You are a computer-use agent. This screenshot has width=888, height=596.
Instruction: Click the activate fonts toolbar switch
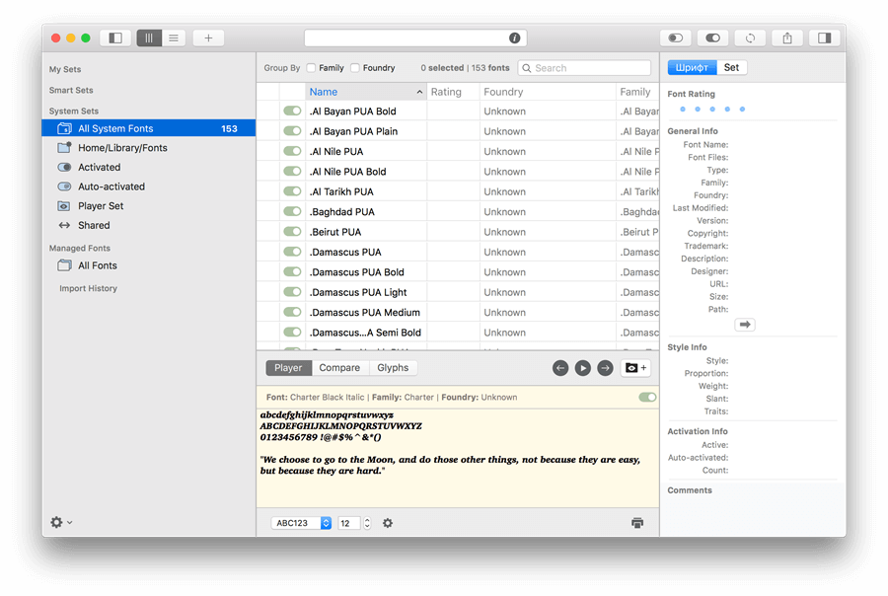click(712, 37)
